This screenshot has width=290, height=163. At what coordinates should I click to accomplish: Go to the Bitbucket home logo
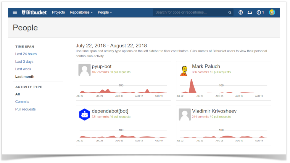coord(34,12)
